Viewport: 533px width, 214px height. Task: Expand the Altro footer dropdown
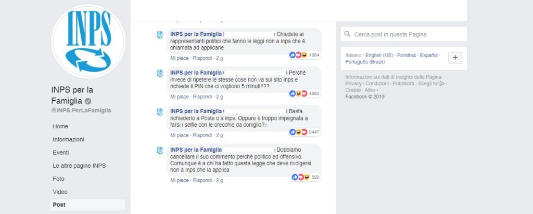[x=370, y=90]
